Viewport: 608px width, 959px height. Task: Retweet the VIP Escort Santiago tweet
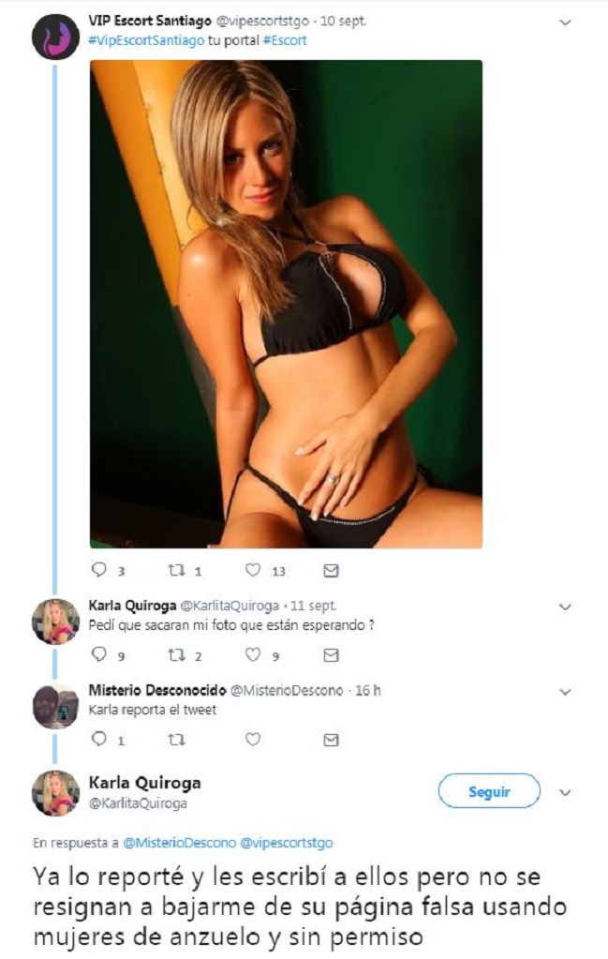coord(175,570)
